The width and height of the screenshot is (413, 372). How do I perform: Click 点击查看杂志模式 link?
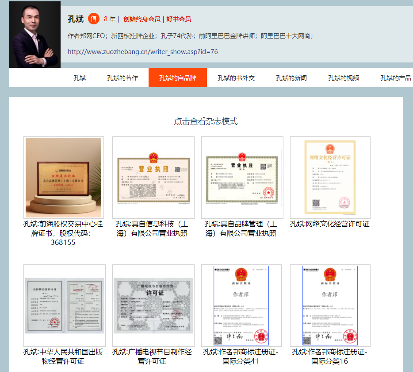coord(206,121)
